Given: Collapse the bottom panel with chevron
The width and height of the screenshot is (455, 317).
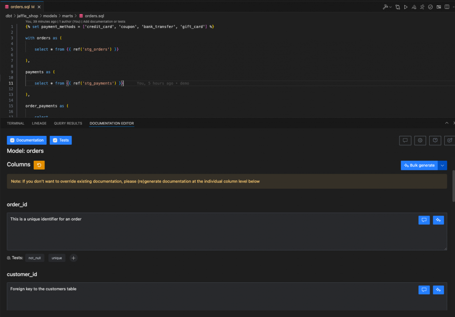Looking at the screenshot, I should coord(447,123).
